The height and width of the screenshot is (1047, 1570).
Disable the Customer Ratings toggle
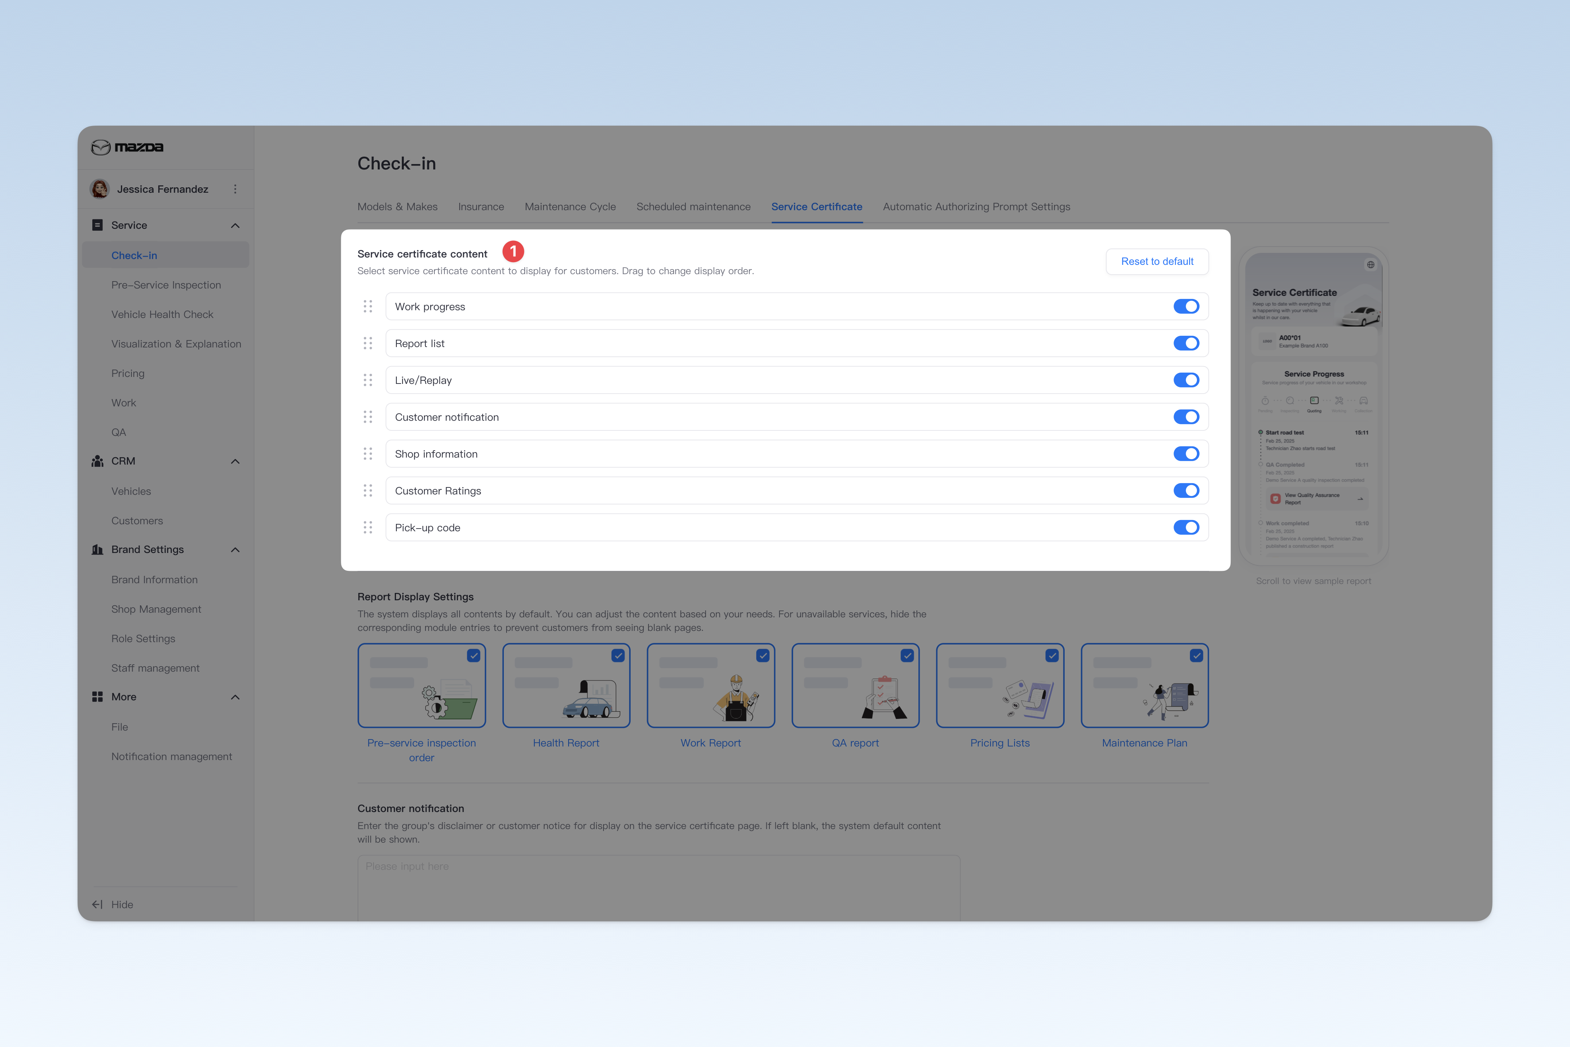tap(1186, 491)
